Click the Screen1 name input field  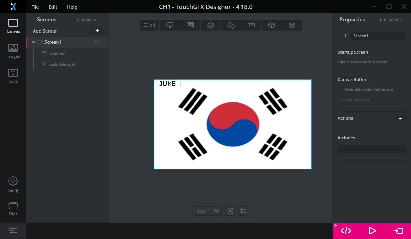[x=378, y=36]
